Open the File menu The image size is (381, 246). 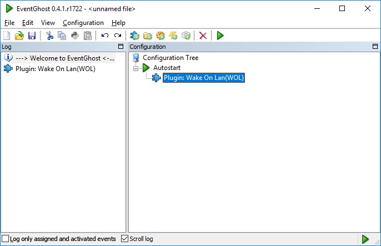[x=9, y=23]
